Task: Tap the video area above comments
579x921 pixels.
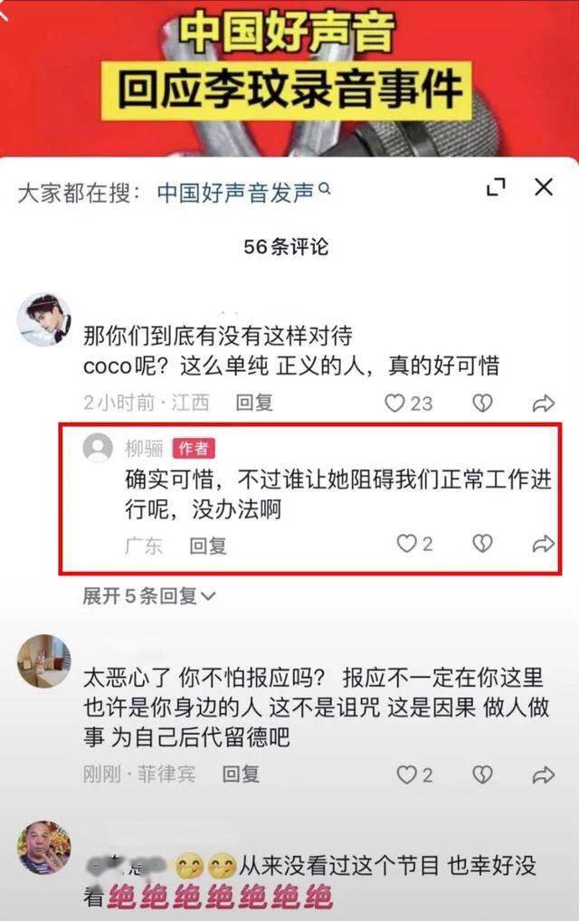Action: click(x=289, y=76)
